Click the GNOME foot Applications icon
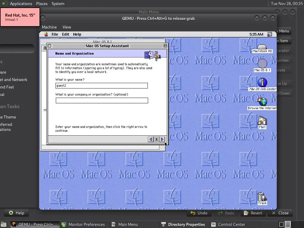Viewport: 304px width, 228px height. (5, 4)
